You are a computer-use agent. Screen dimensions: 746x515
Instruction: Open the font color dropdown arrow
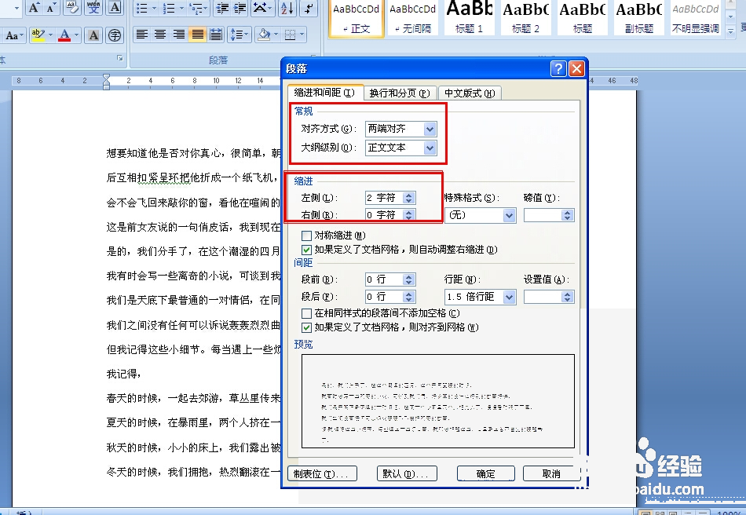(x=76, y=35)
